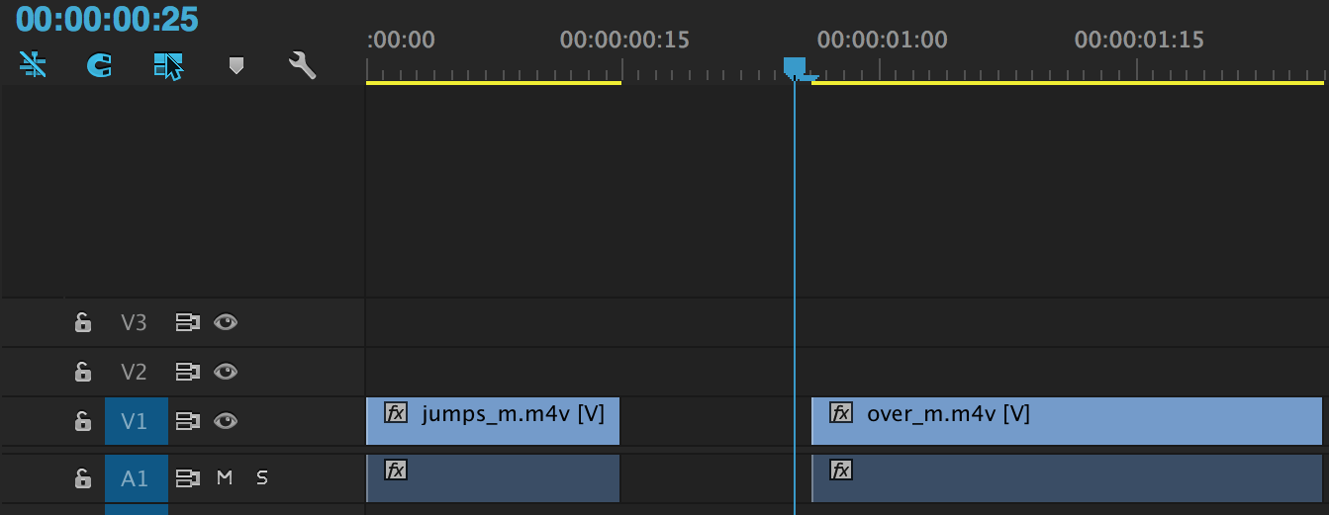Toggle Linked Selection icon

click(x=168, y=65)
